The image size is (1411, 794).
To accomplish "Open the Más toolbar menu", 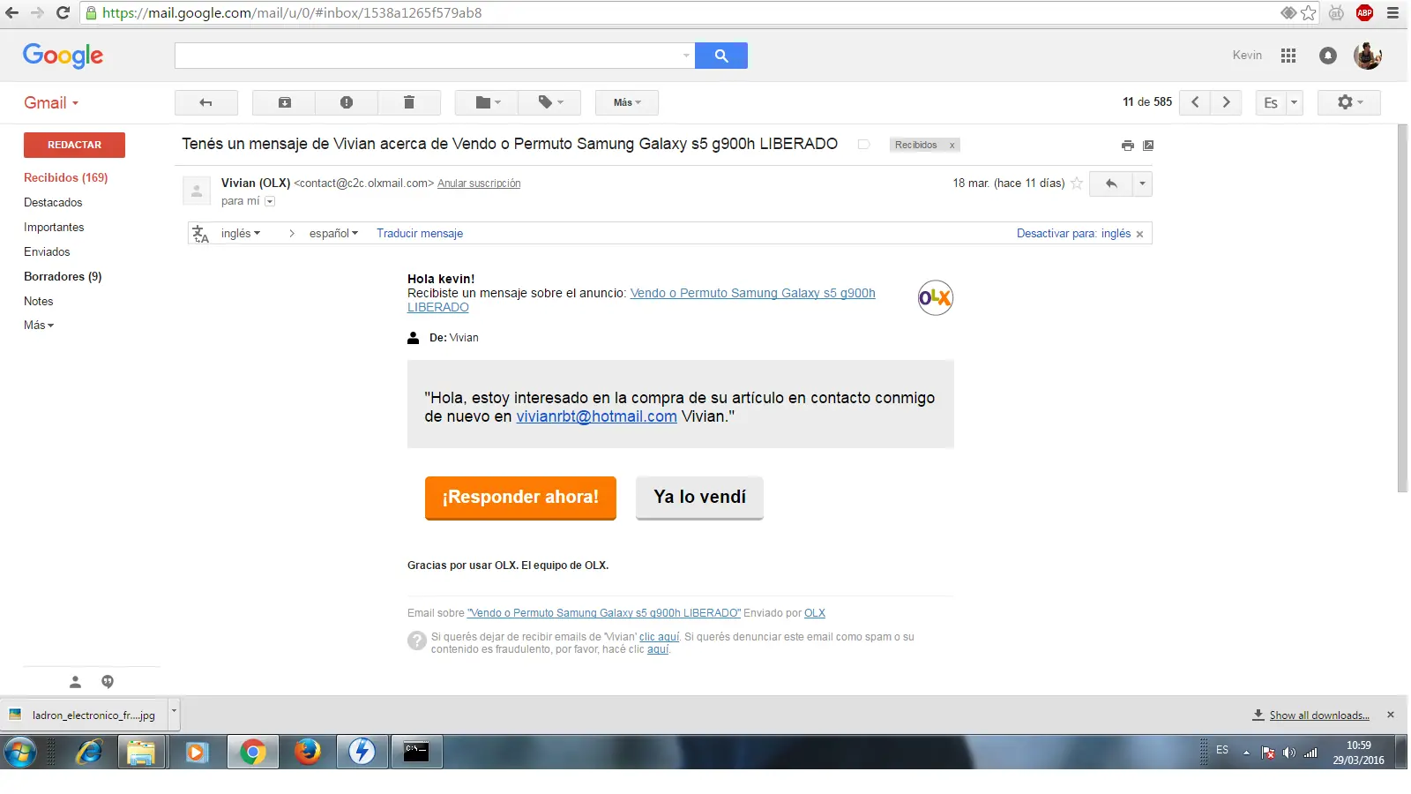I will click(627, 102).
